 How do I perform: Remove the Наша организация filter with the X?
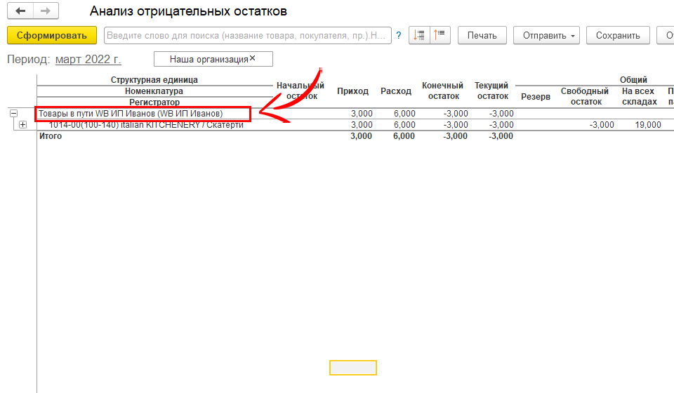[x=253, y=58]
